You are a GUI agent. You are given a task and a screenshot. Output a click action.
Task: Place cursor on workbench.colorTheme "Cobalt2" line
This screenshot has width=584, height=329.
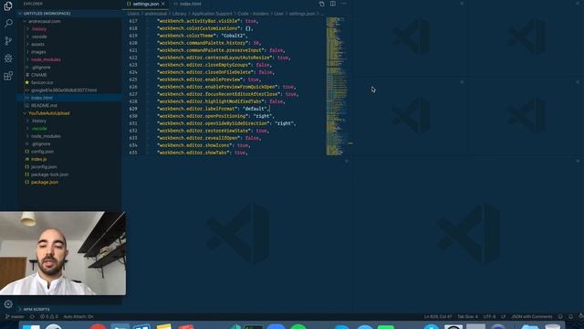(x=202, y=36)
